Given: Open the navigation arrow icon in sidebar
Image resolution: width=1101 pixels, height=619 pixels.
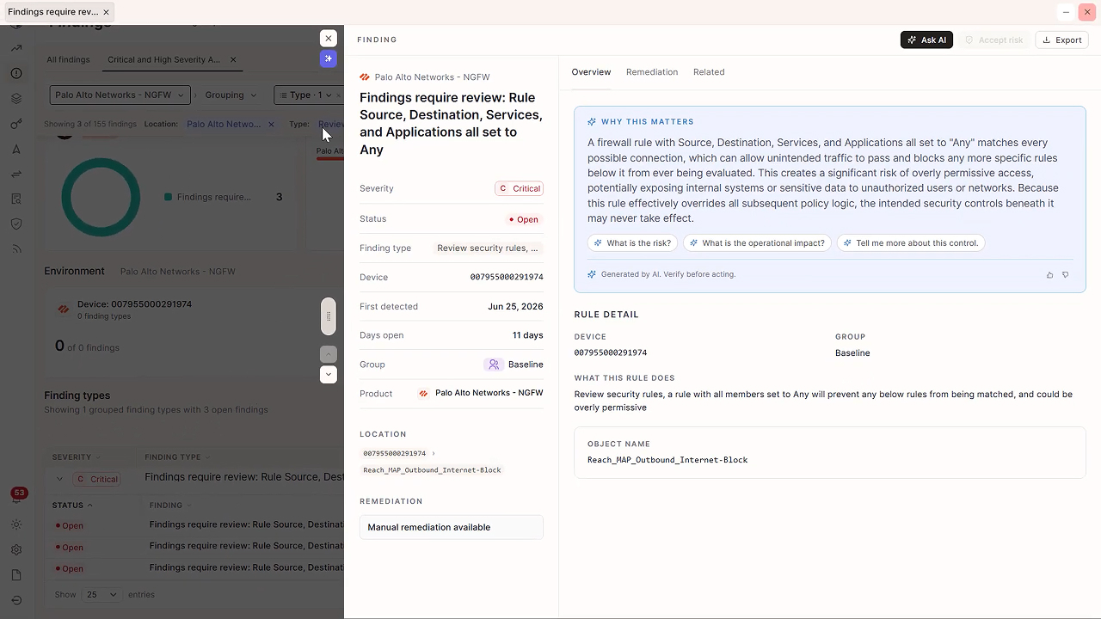Looking at the screenshot, I should point(16,149).
